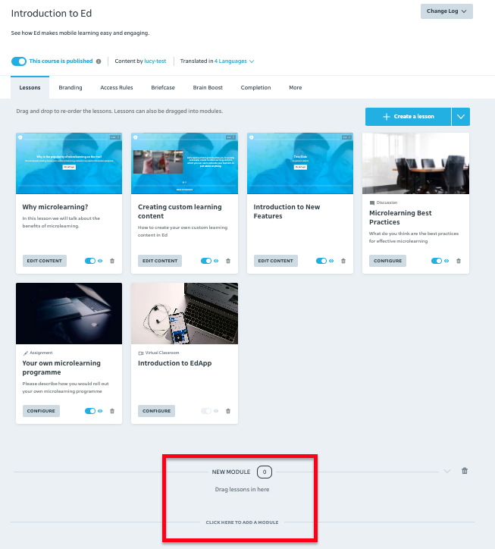Open the Brain Boost tab
This screenshot has width=495, height=549.
208,88
